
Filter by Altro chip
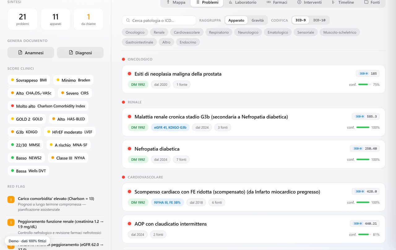[x=166, y=42]
